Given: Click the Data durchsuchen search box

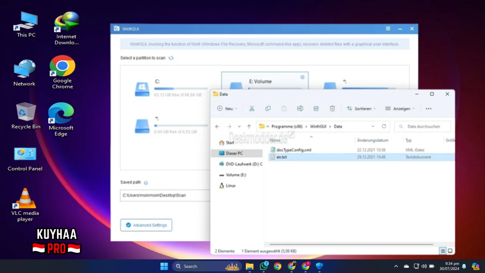Looking at the screenshot, I should click(x=423, y=126).
